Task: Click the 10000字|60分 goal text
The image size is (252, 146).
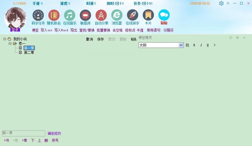Action: (x=200, y=3)
